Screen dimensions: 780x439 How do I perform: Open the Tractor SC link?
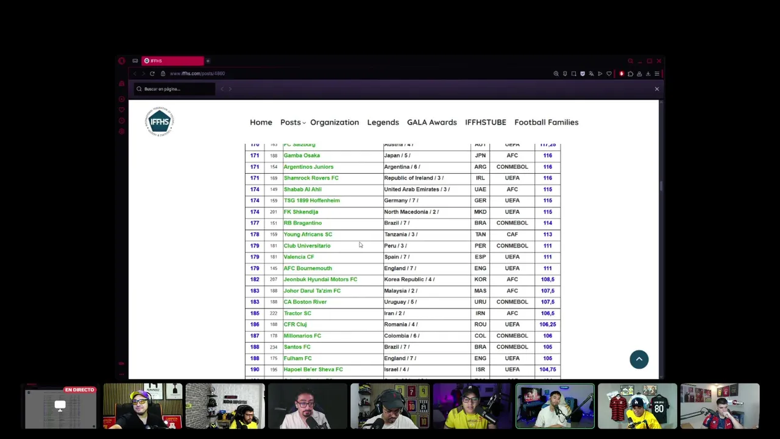pos(297,313)
